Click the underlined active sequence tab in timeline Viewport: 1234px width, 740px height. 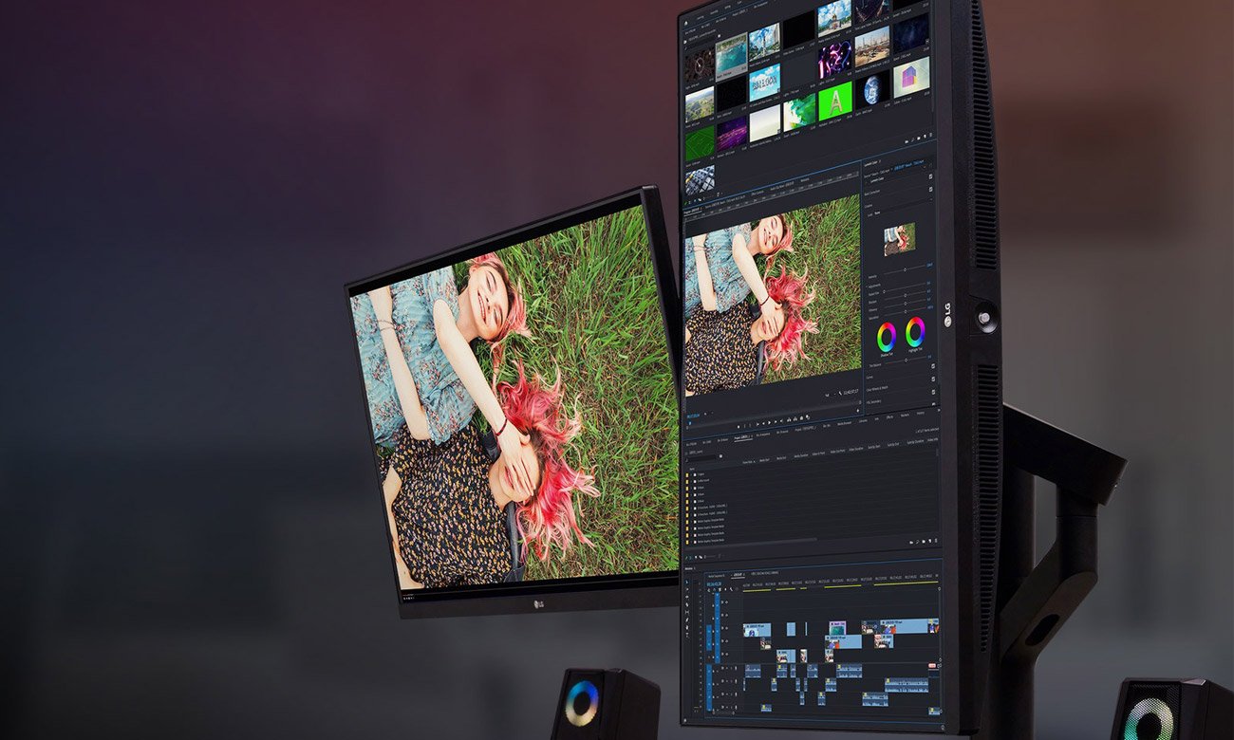pyautogui.click(x=738, y=575)
